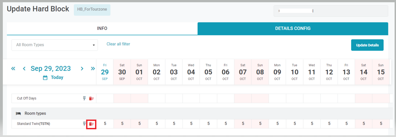396x137 pixels.
Task: Switch to the INFO tab
Action: (x=102, y=29)
